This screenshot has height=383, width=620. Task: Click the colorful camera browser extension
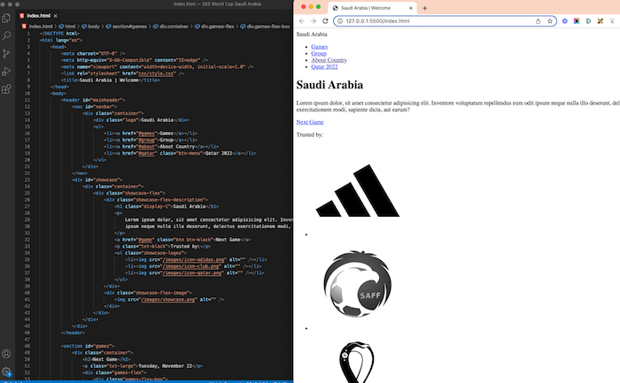pos(577,21)
